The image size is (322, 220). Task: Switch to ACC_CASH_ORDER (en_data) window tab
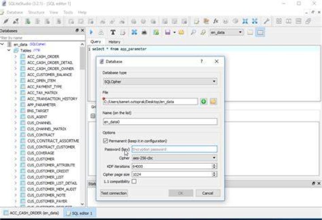click(32, 213)
